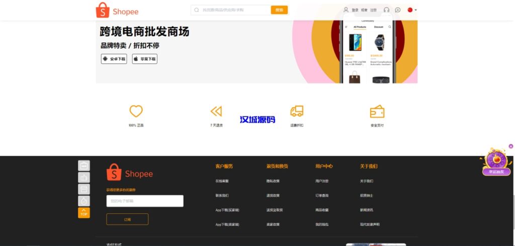Open the App下载(买家端) footer link
This screenshot has width=515, height=246.
227,210
